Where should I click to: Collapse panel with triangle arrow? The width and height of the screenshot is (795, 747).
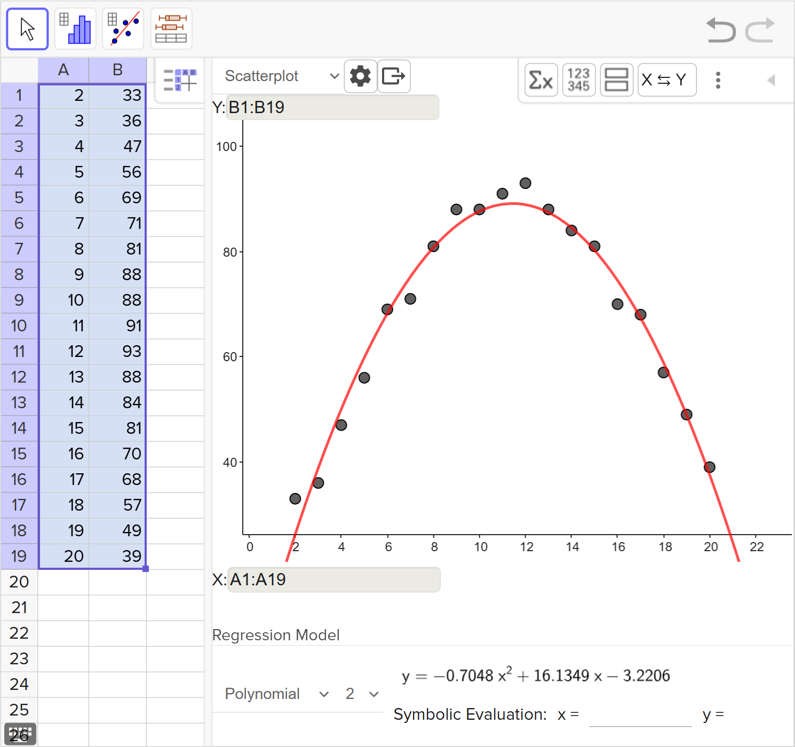[x=771, y=80]
